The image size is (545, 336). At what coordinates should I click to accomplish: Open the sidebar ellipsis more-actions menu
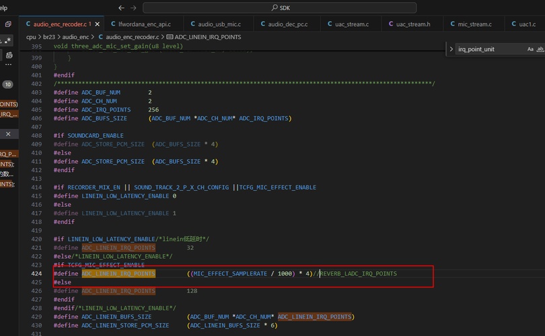pyautogui.click(x=8, y=65)
